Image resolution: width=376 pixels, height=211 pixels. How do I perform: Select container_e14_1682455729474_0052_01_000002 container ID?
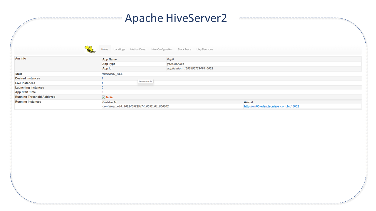[135, 106]
